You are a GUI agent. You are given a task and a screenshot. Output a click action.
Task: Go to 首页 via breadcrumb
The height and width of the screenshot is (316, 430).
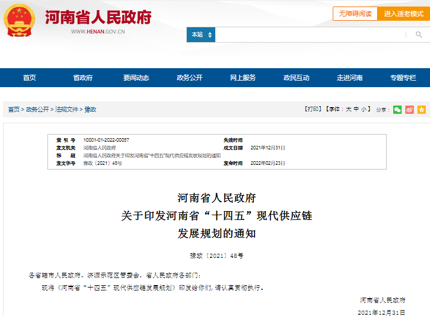(13, 110)
